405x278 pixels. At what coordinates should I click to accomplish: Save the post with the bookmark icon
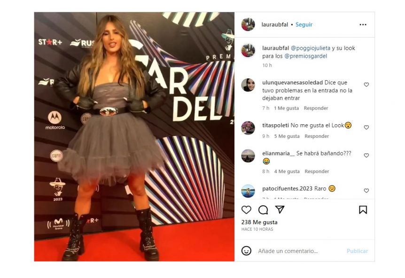[363, 210]
